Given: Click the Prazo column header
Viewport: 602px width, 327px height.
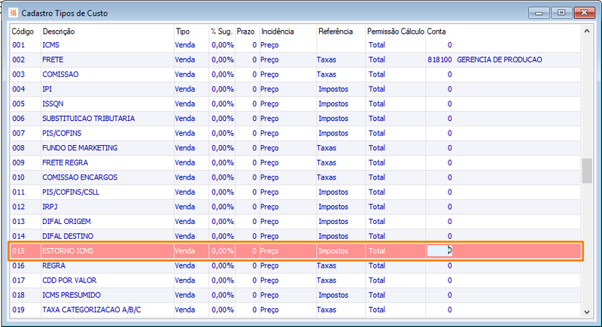Looking at the screenshot, I should point(246,32).
